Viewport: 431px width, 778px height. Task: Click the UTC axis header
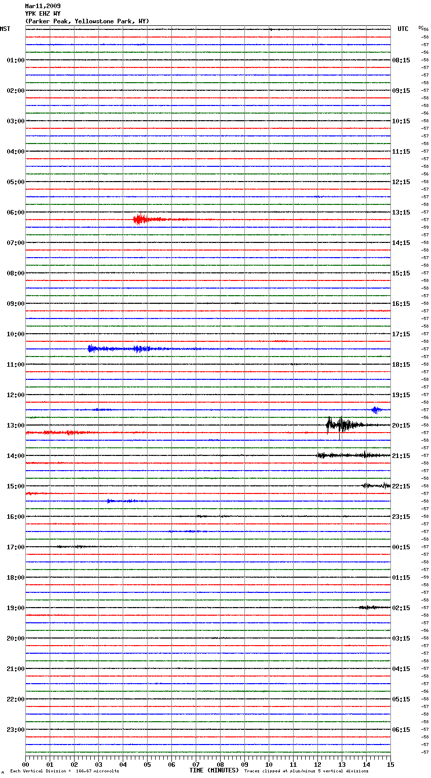point(403,29)
